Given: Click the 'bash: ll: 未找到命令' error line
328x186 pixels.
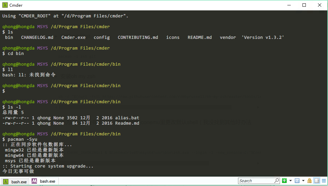Looking at the screenshot, I should click(x=29, y=75).
